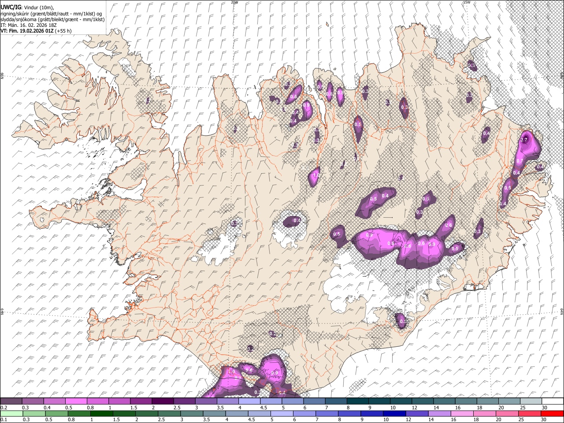Image resolution: width=564 pixels, height=423 pixels.
Task: Click the 'rigning/skúrir' legend description line
Action: tap(51, 14)
